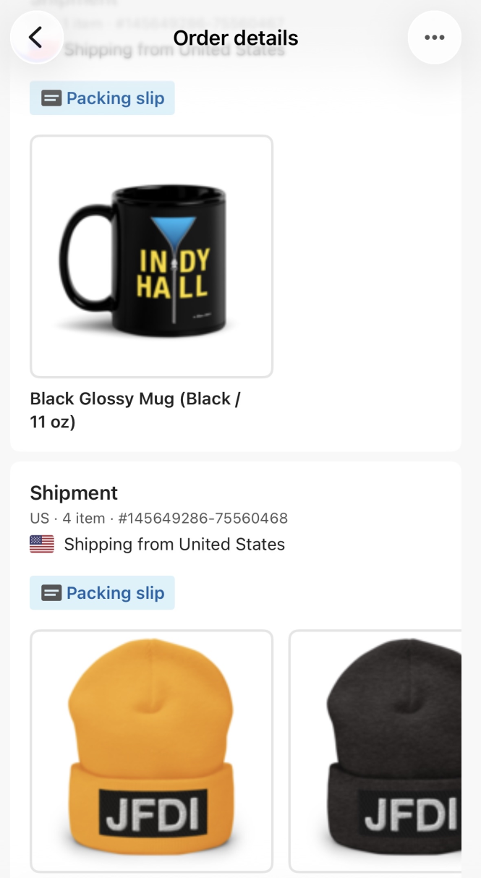Select the yellow JFDI beanie image

(x=150, y=752)
